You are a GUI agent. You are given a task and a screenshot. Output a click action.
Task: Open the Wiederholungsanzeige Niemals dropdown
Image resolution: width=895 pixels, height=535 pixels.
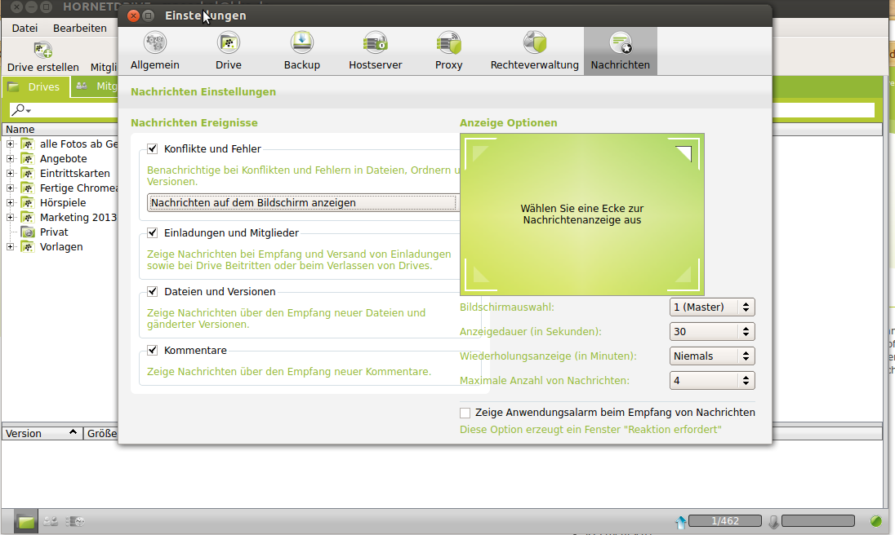click(712, 356)
